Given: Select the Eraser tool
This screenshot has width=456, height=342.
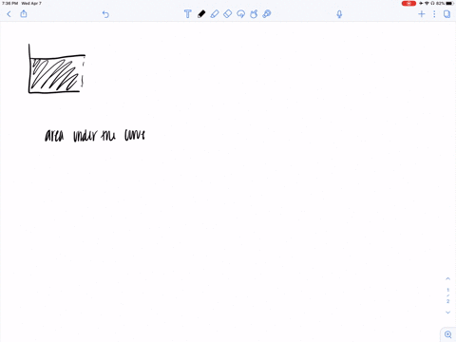Looking at the screenshot, I should (228, 14).
